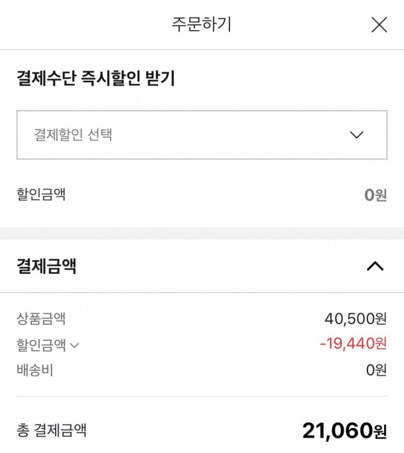Viewport: 404px width, 453px height.
Task: Click the 배송비 label
Action: click(35, 371)
